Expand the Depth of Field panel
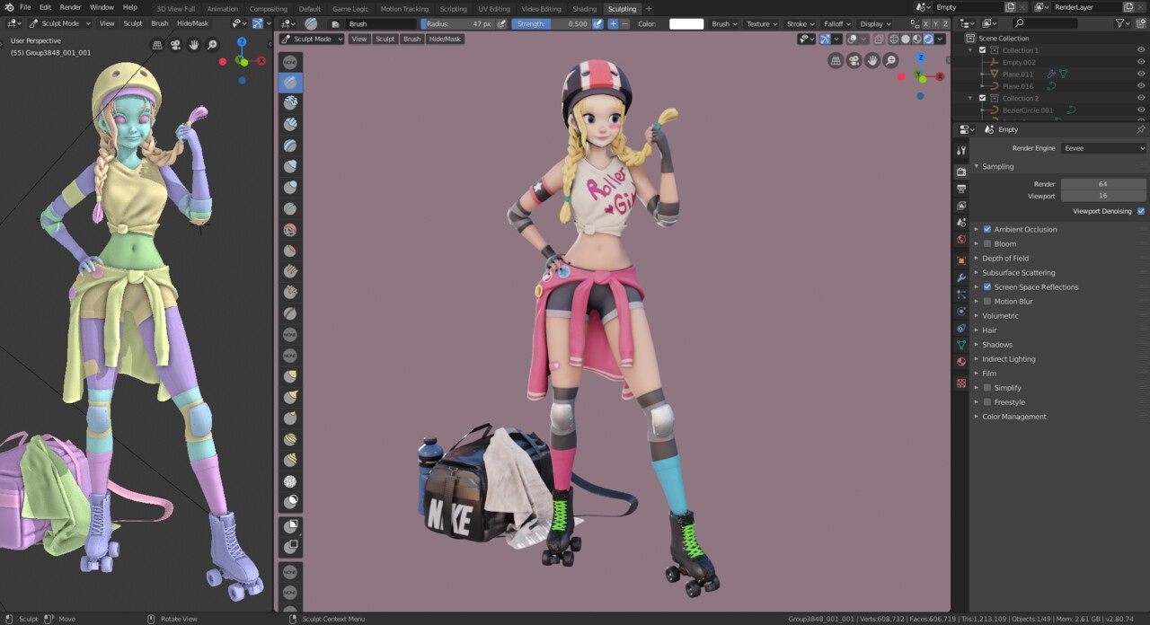 pyautogui.click(x=1005, y=258)
